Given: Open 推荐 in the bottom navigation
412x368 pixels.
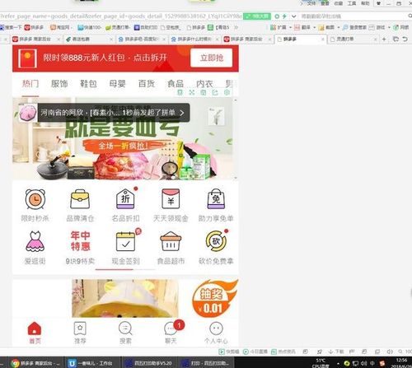Looking at the screenshot, I should 80,333.
